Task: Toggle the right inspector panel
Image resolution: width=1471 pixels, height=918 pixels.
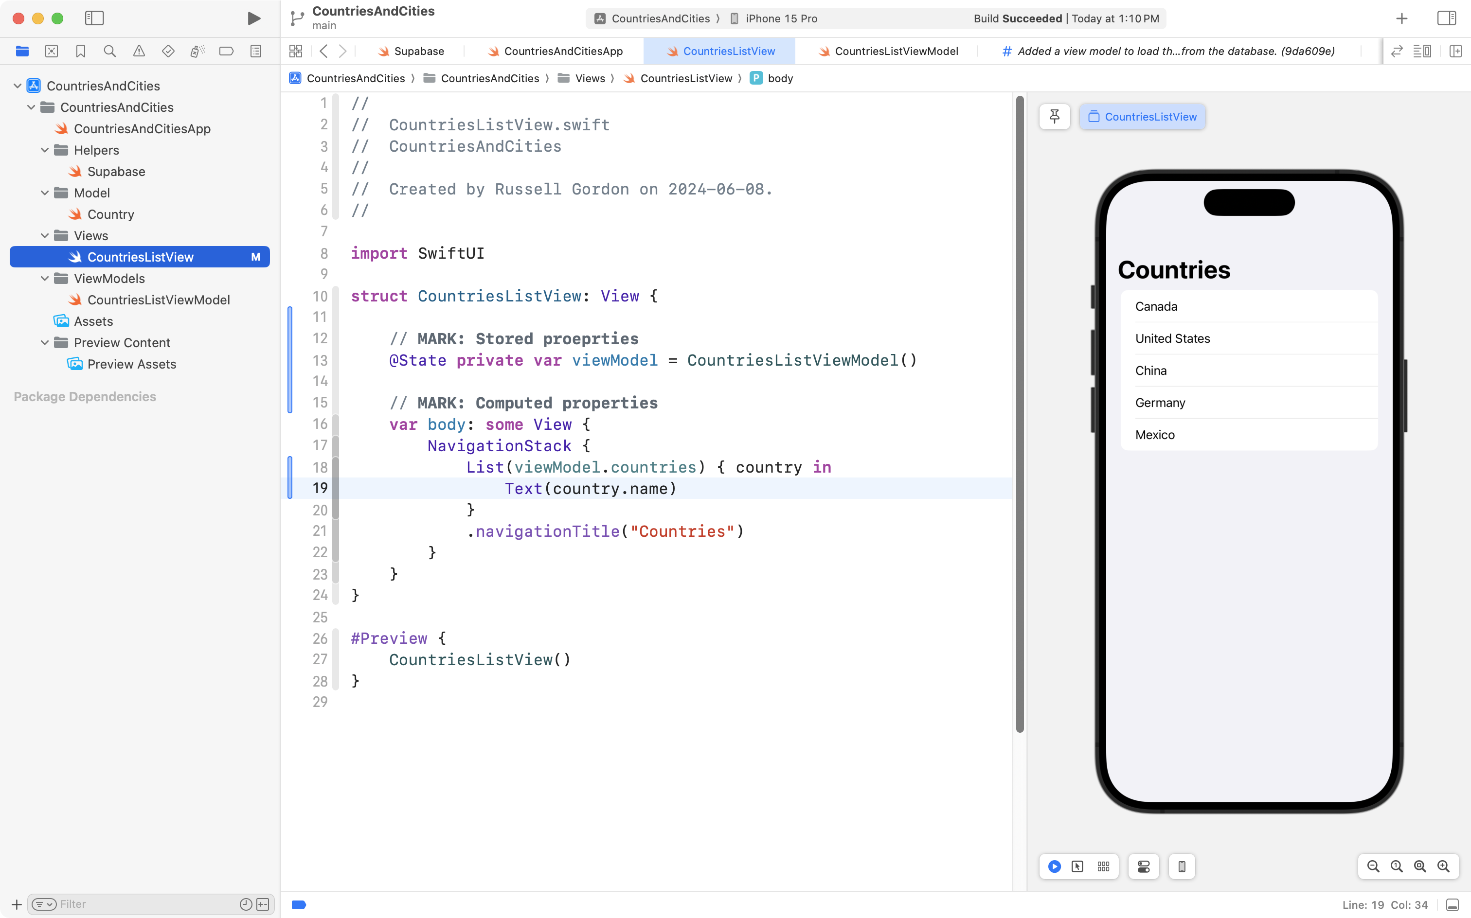Action: pyautogui.click(x=1446, y=18)
